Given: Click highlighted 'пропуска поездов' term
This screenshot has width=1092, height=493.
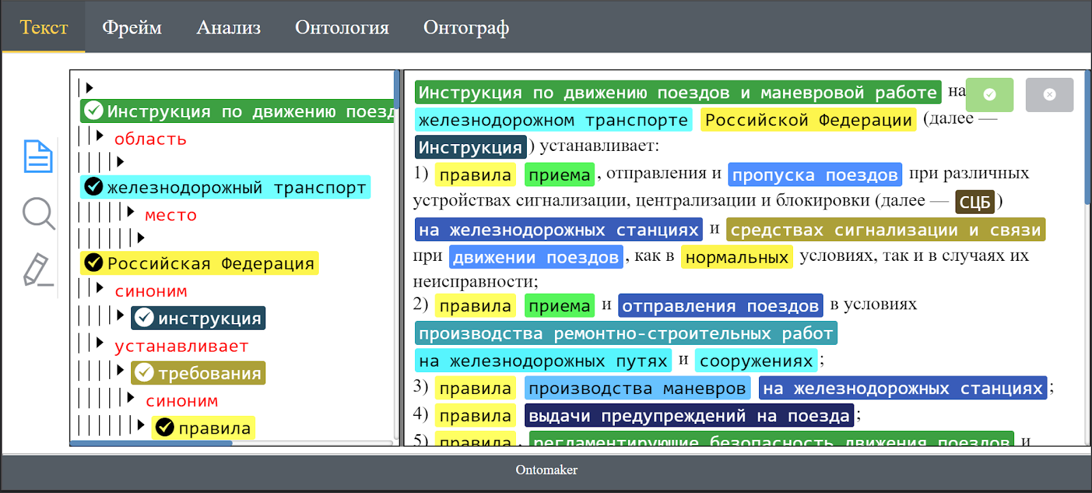Looking at the screenshot, I should [815, 175].
